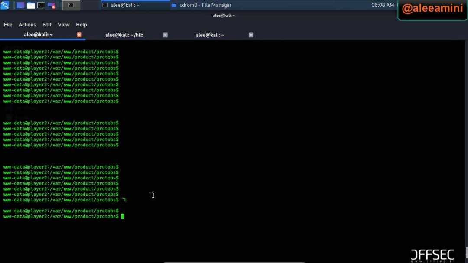Launch the terminal emulator panel icon
This screenshot has height=263, width=468.
[x=41, y=6]
